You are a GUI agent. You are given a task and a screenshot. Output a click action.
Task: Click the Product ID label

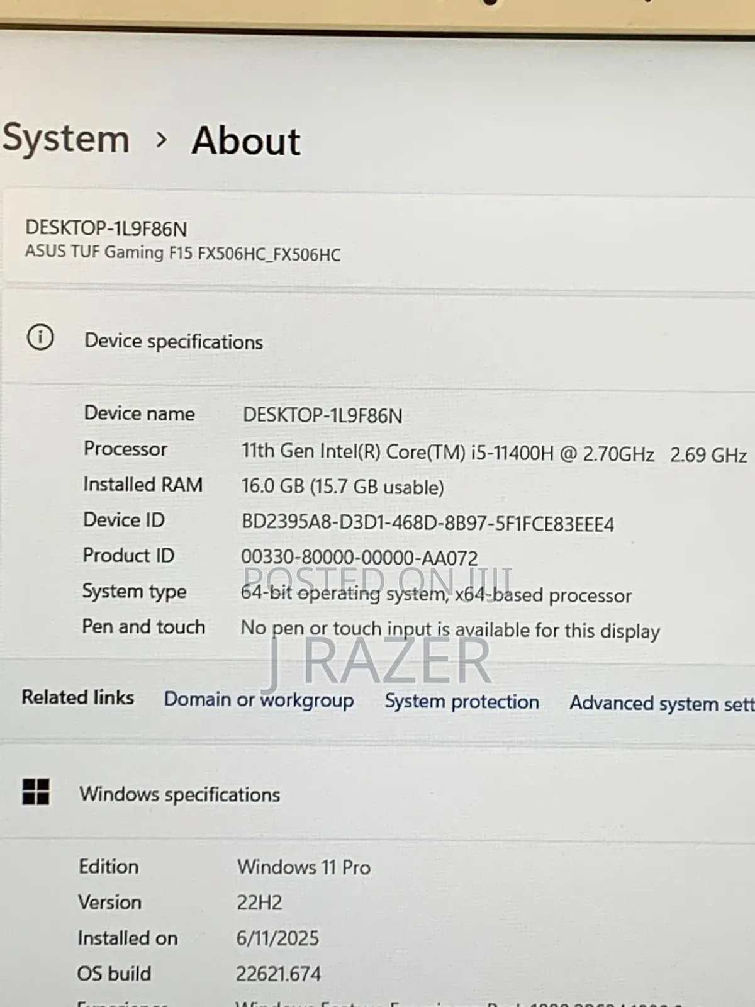128,555
